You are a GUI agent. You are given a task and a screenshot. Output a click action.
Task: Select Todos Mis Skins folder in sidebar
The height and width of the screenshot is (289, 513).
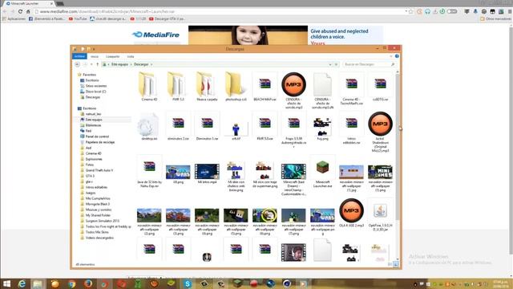(x=95, y=232)
